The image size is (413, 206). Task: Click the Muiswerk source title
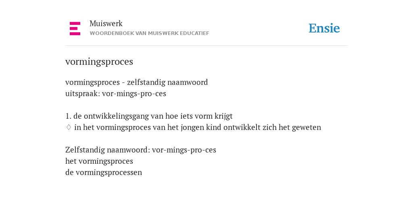(x=106, y=23)
